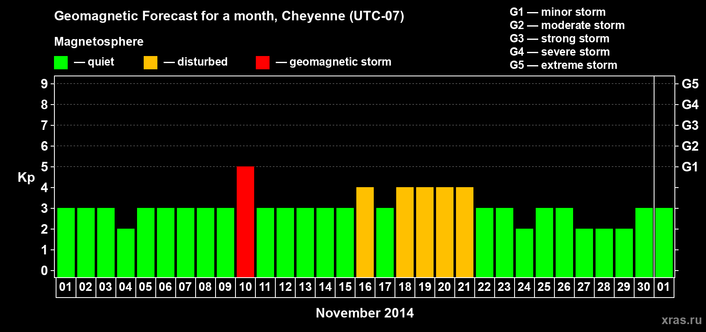Click the green quiet legend swatch
The image size is (706, 332).
(61, 63)
